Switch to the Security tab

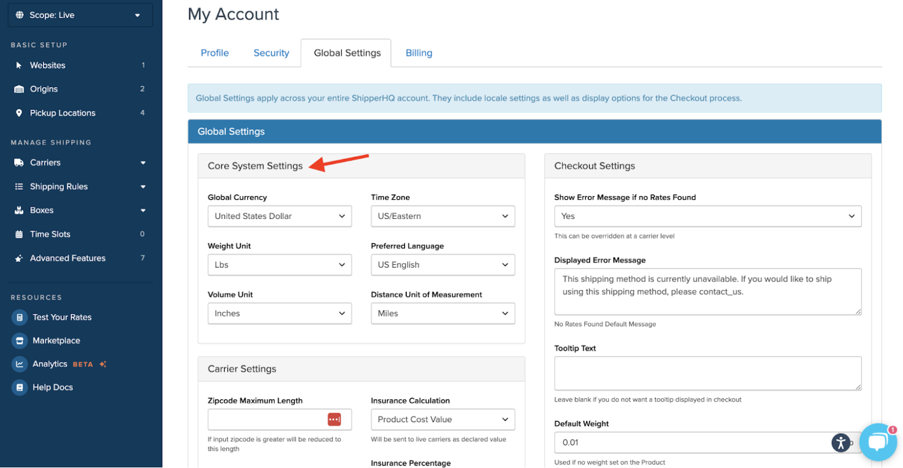271,53
